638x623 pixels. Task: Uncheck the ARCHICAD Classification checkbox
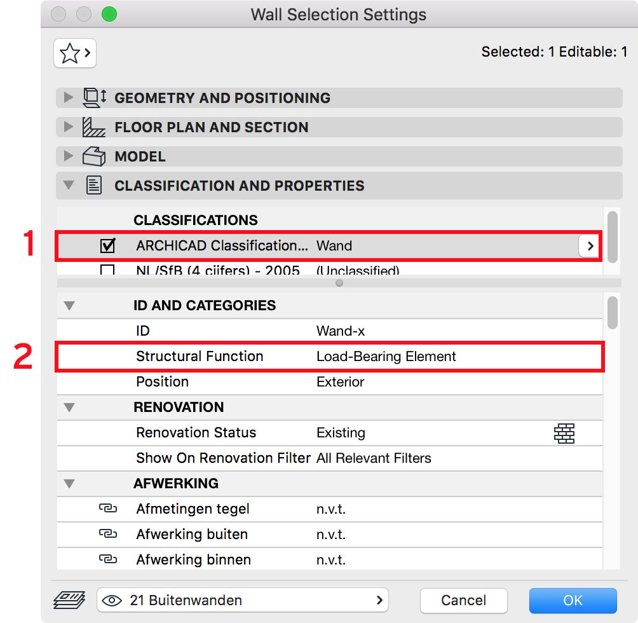(x=108, y=246)
